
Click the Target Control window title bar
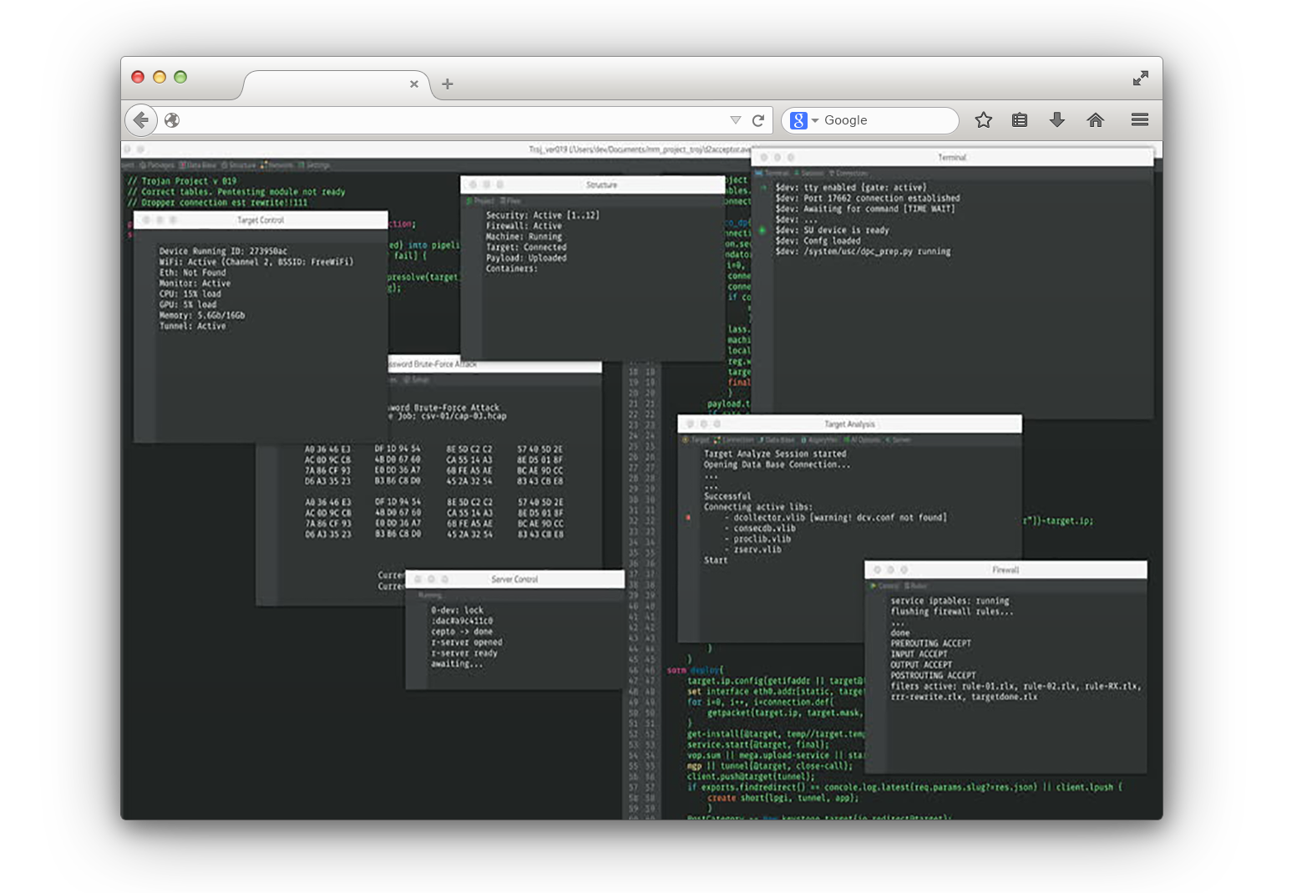[261, 220]
